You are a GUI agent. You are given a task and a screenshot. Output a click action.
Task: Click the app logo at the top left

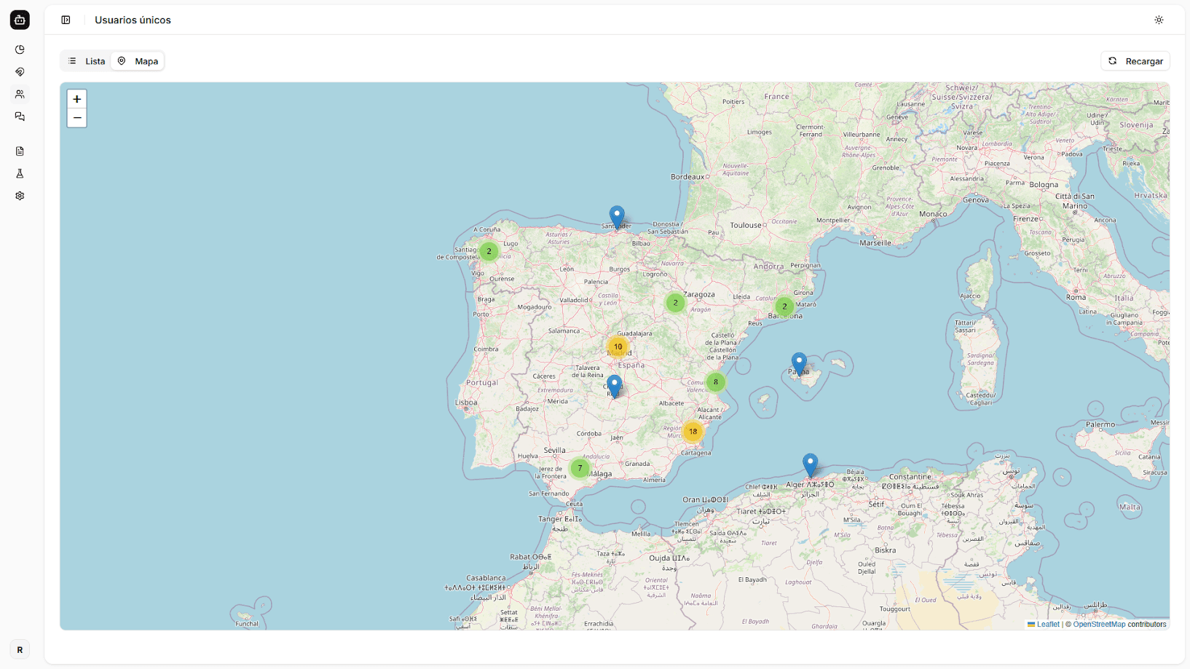[20, 20]
